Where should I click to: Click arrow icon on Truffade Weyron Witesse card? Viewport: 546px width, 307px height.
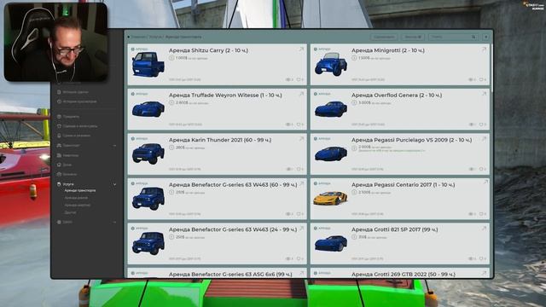tap(301, 94)
